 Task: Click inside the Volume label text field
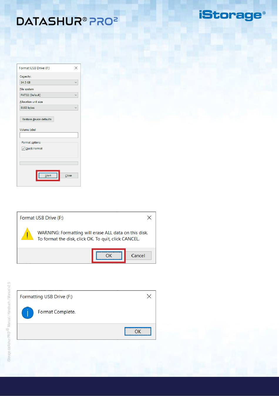click(x=49, y=135)
